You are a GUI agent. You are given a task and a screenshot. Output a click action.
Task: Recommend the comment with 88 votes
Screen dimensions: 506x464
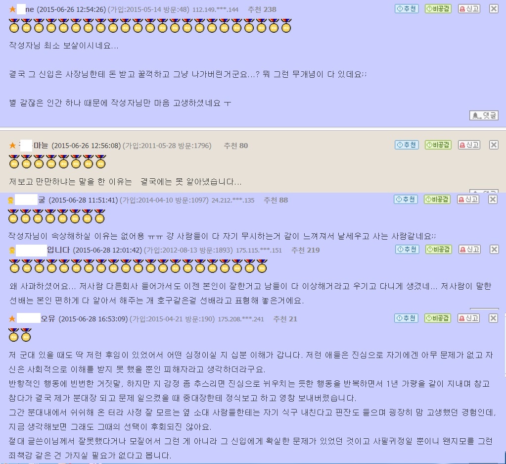tap(406, 200)
